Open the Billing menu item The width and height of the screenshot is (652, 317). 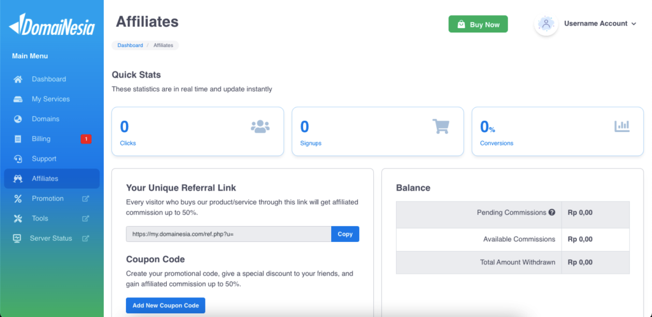(52, 139)
